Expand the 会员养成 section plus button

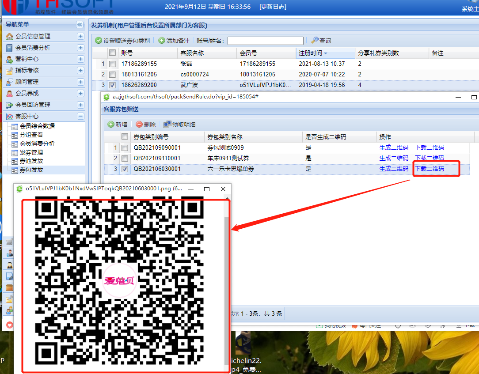coord(80,94)
